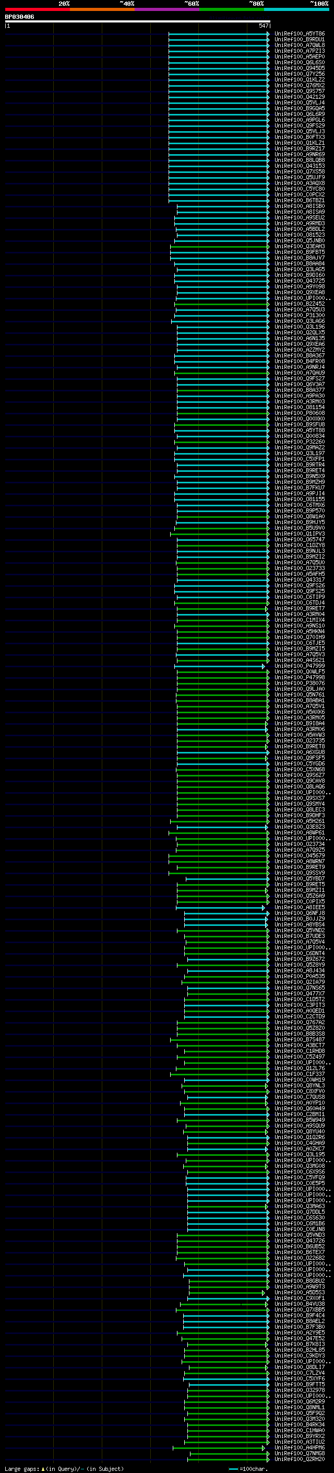Select the UniRef100_A9PGL6 label
This screenshot has height=1473, width=334.
click(299, 120)
